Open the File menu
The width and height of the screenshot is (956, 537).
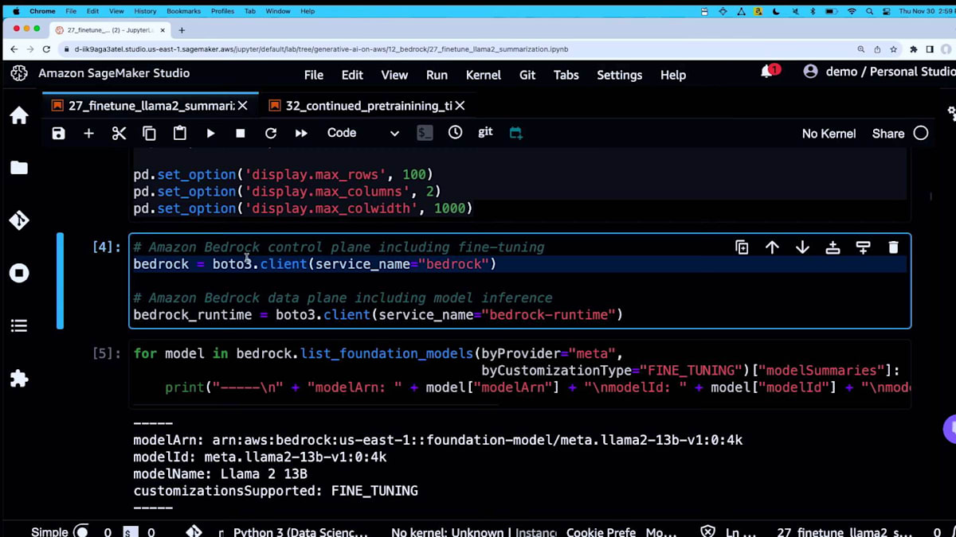click(x=314, y=75)
